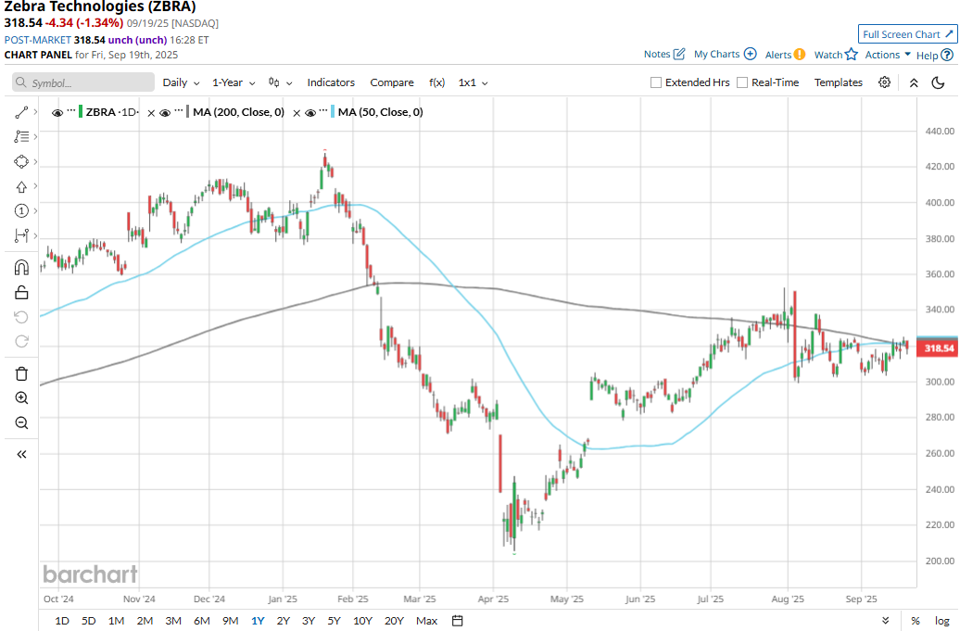Switch chart range to 6M
This screenshot has width=960, height=631.
click(201, 621)
